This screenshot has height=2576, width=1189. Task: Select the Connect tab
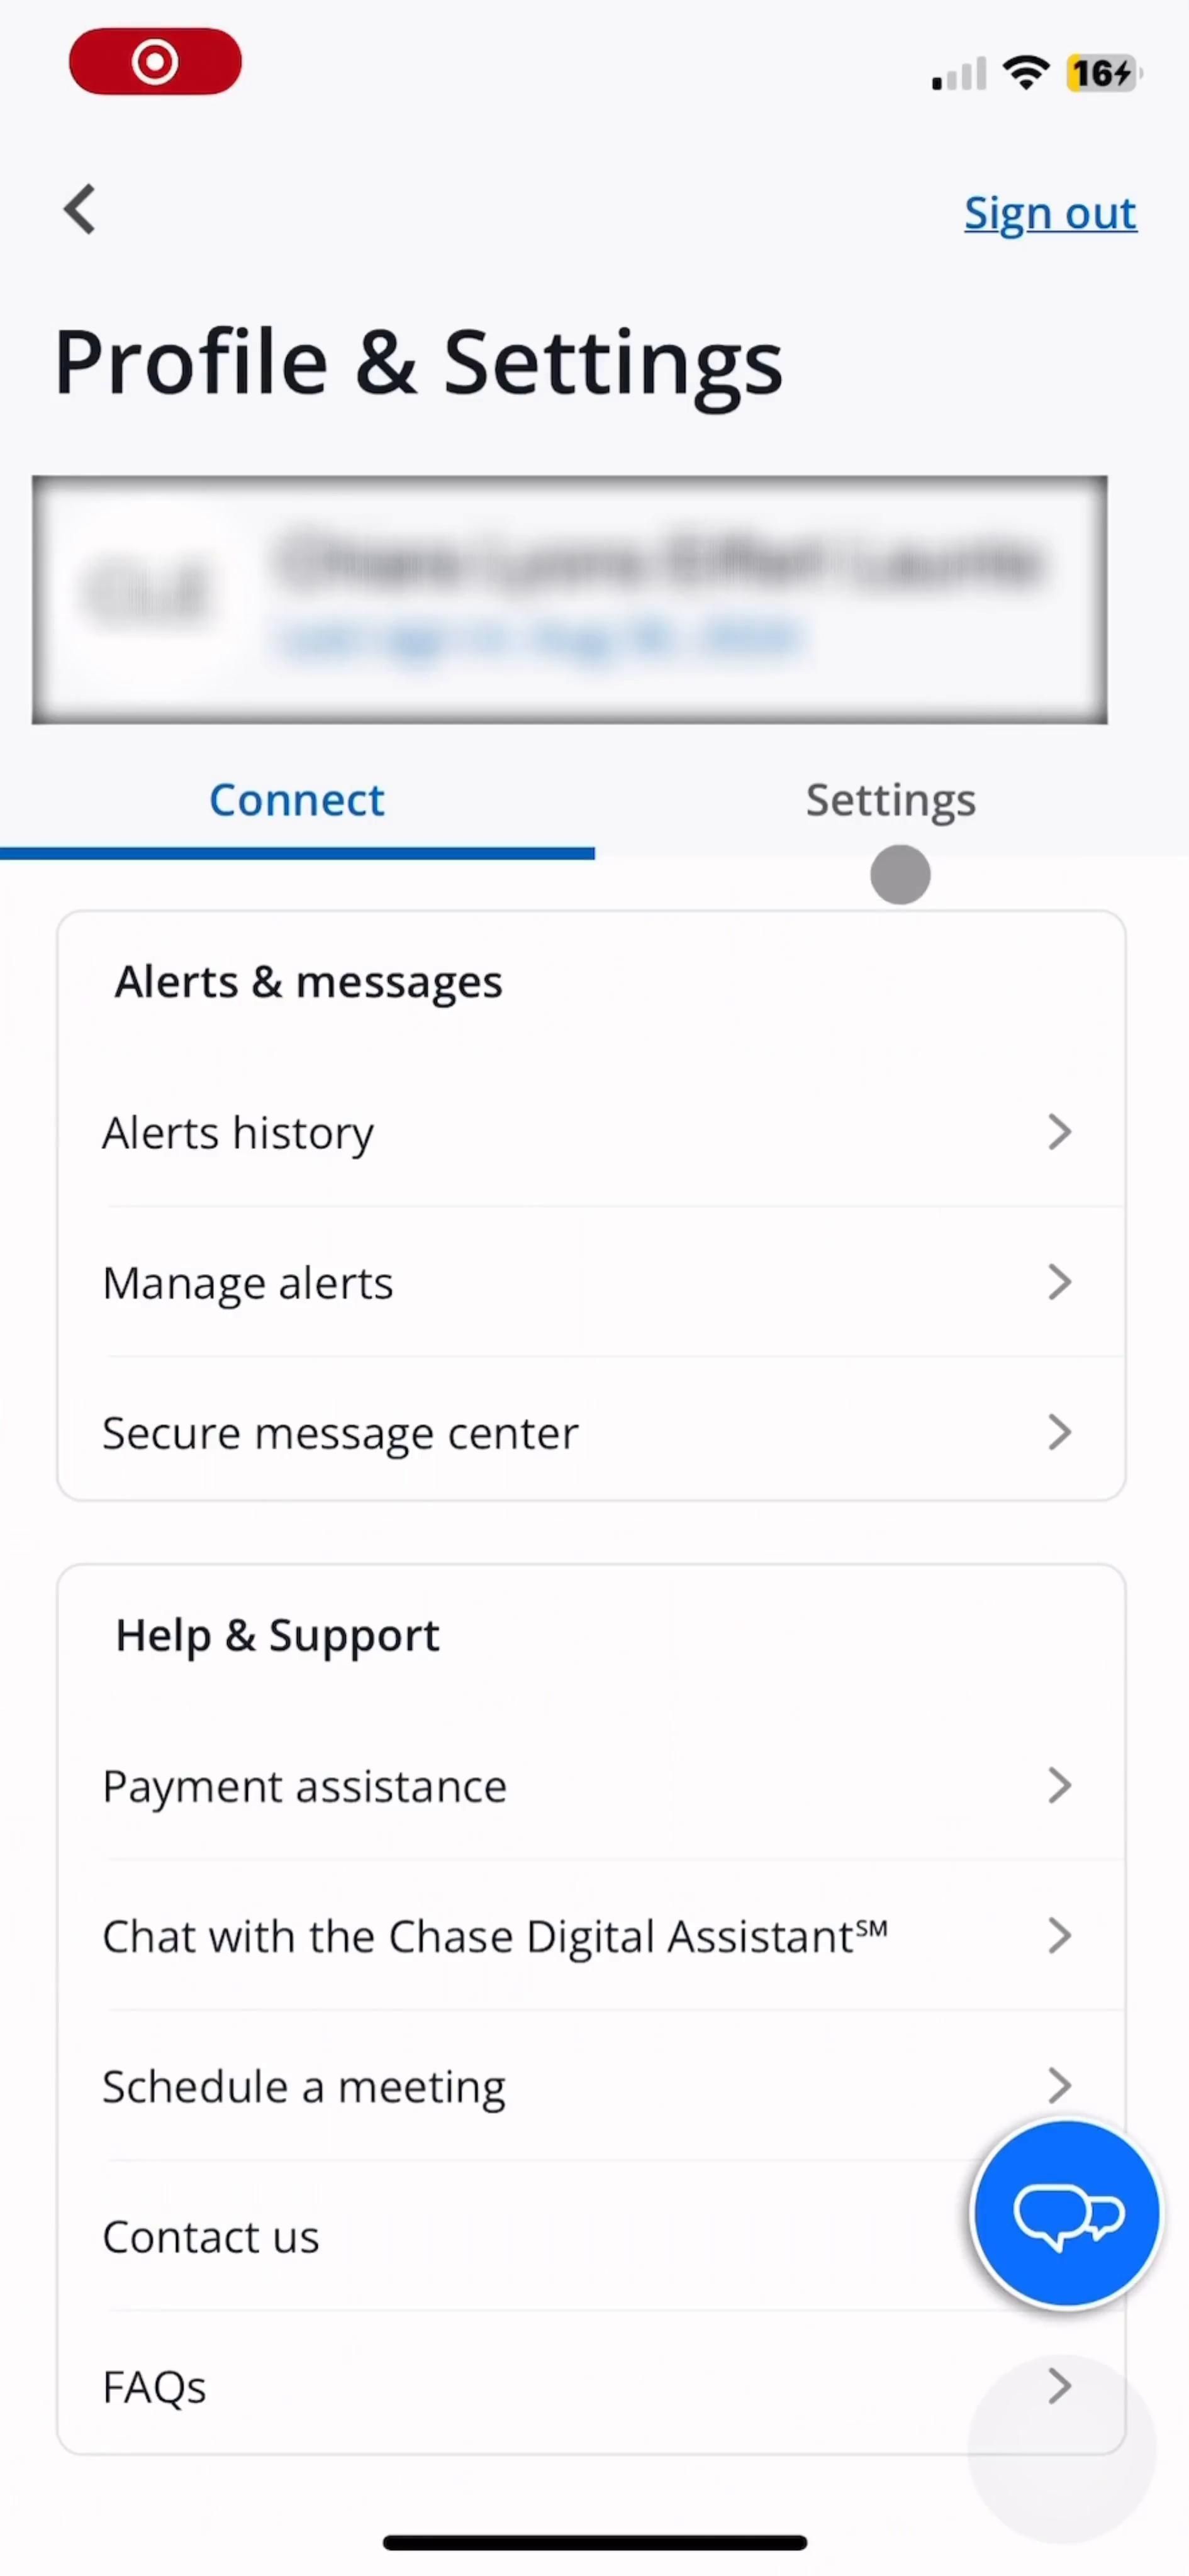[297, 800]
